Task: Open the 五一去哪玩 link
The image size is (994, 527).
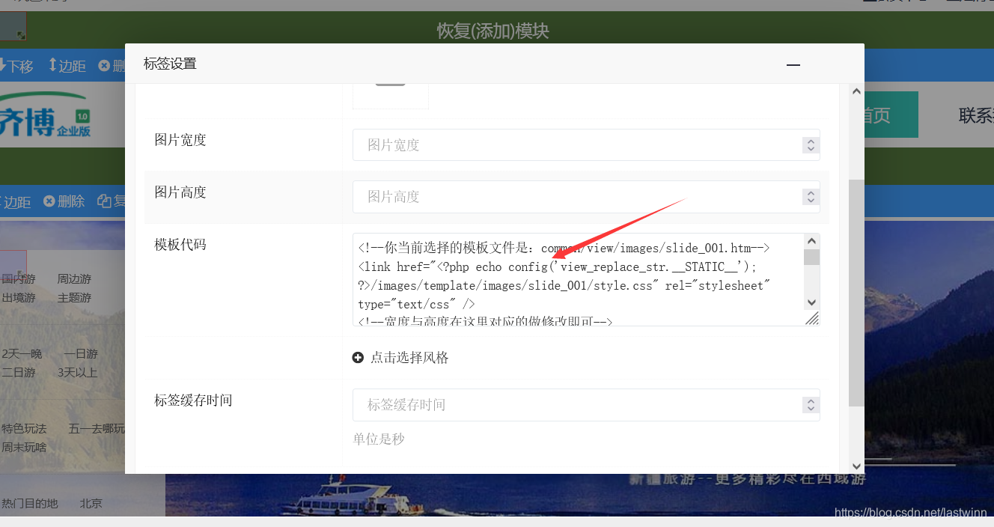Action: coord(97,429)
